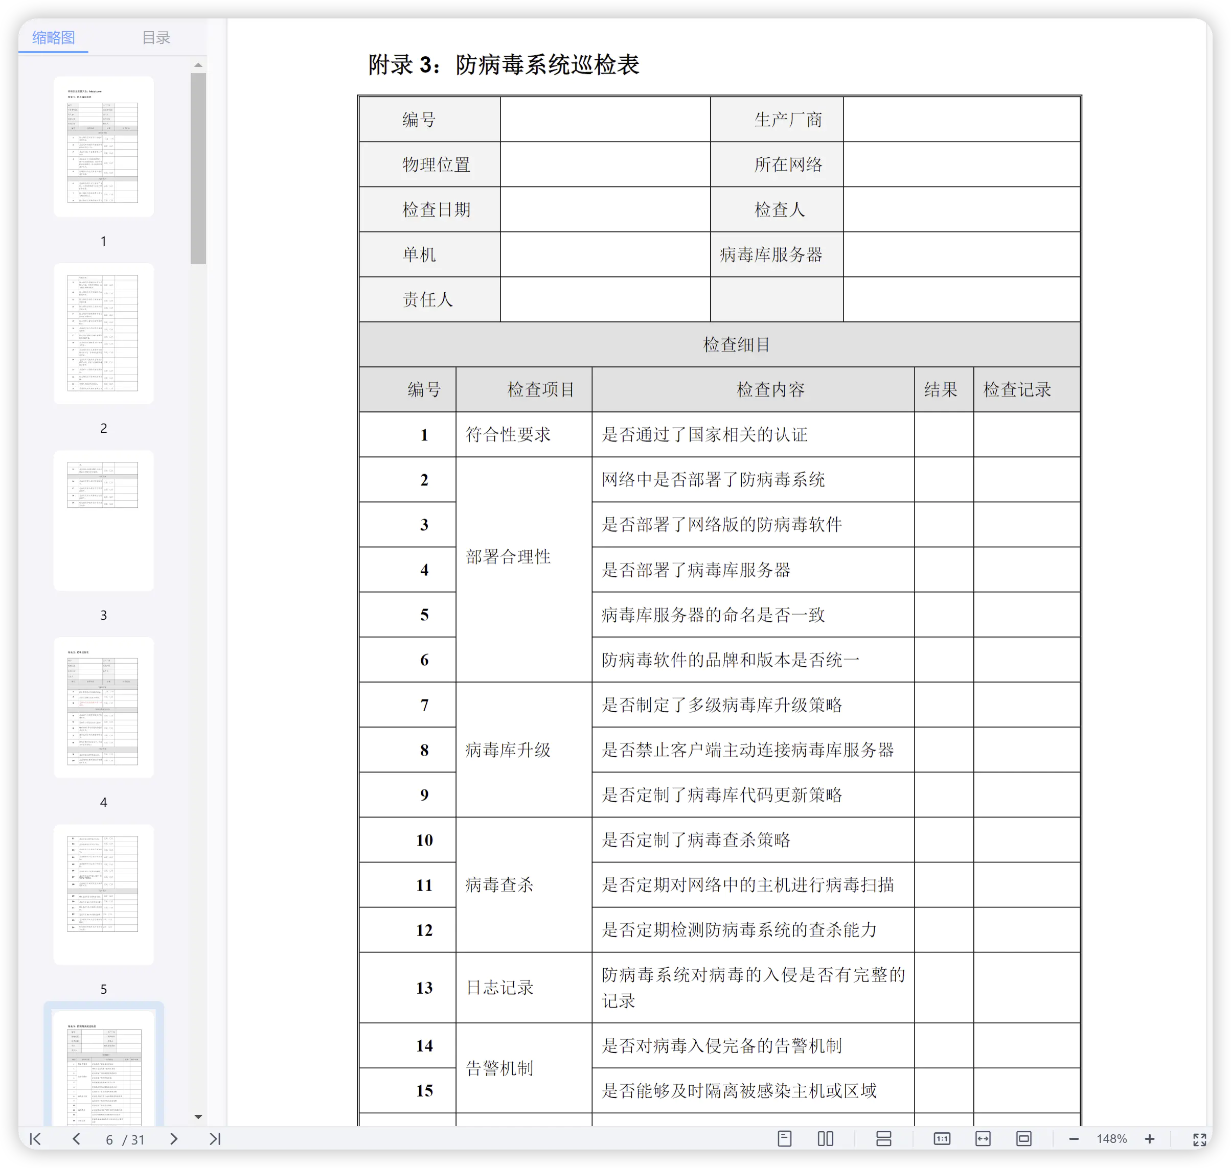Click row number 13 cell
The width and height of the screenshot is (1231, 1168).
tap(408, 988)
